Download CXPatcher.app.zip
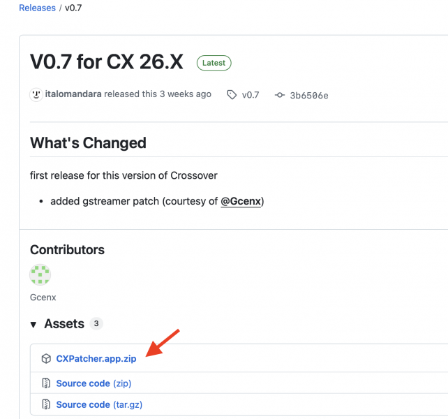The width and height of the screenshot is (448, 419). click(96, 359)
